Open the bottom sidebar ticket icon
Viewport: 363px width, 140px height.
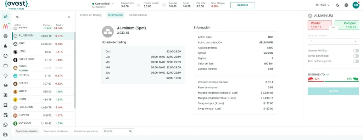[x=6, y=134]
